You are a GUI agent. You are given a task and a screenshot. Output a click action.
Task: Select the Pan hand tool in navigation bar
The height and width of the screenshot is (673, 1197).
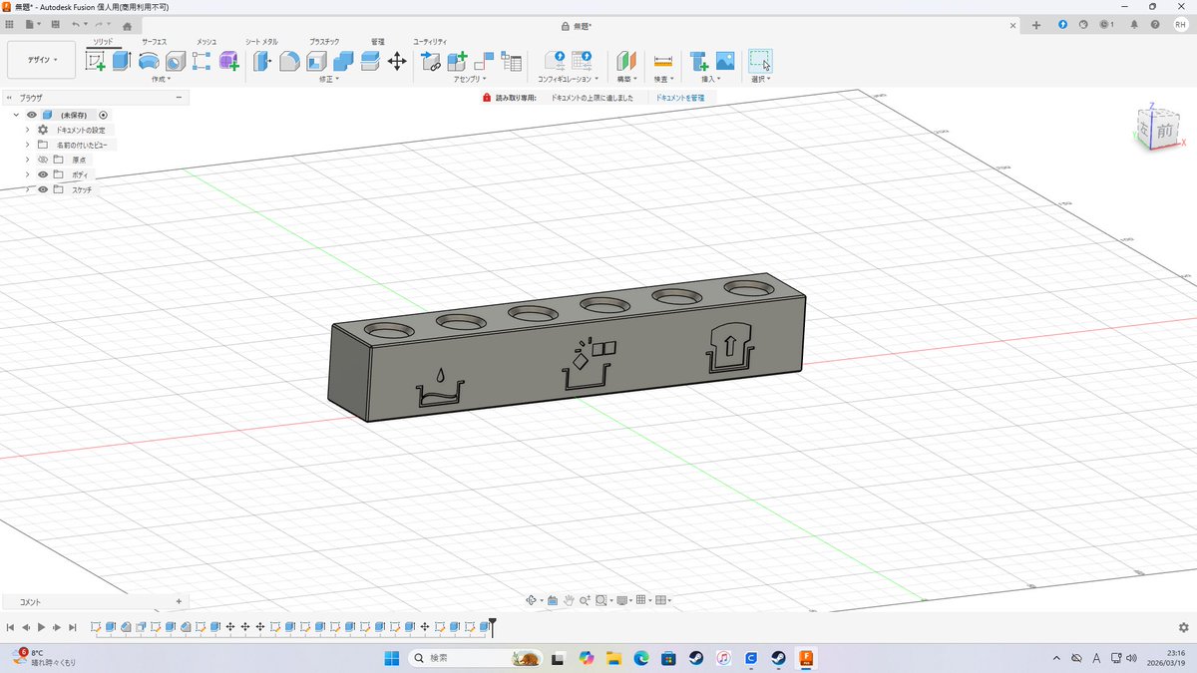[569, 600]
